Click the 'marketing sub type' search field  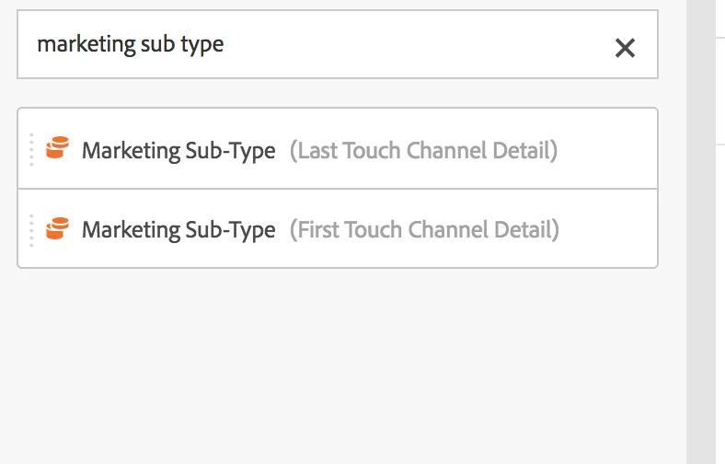pos(313,45)
